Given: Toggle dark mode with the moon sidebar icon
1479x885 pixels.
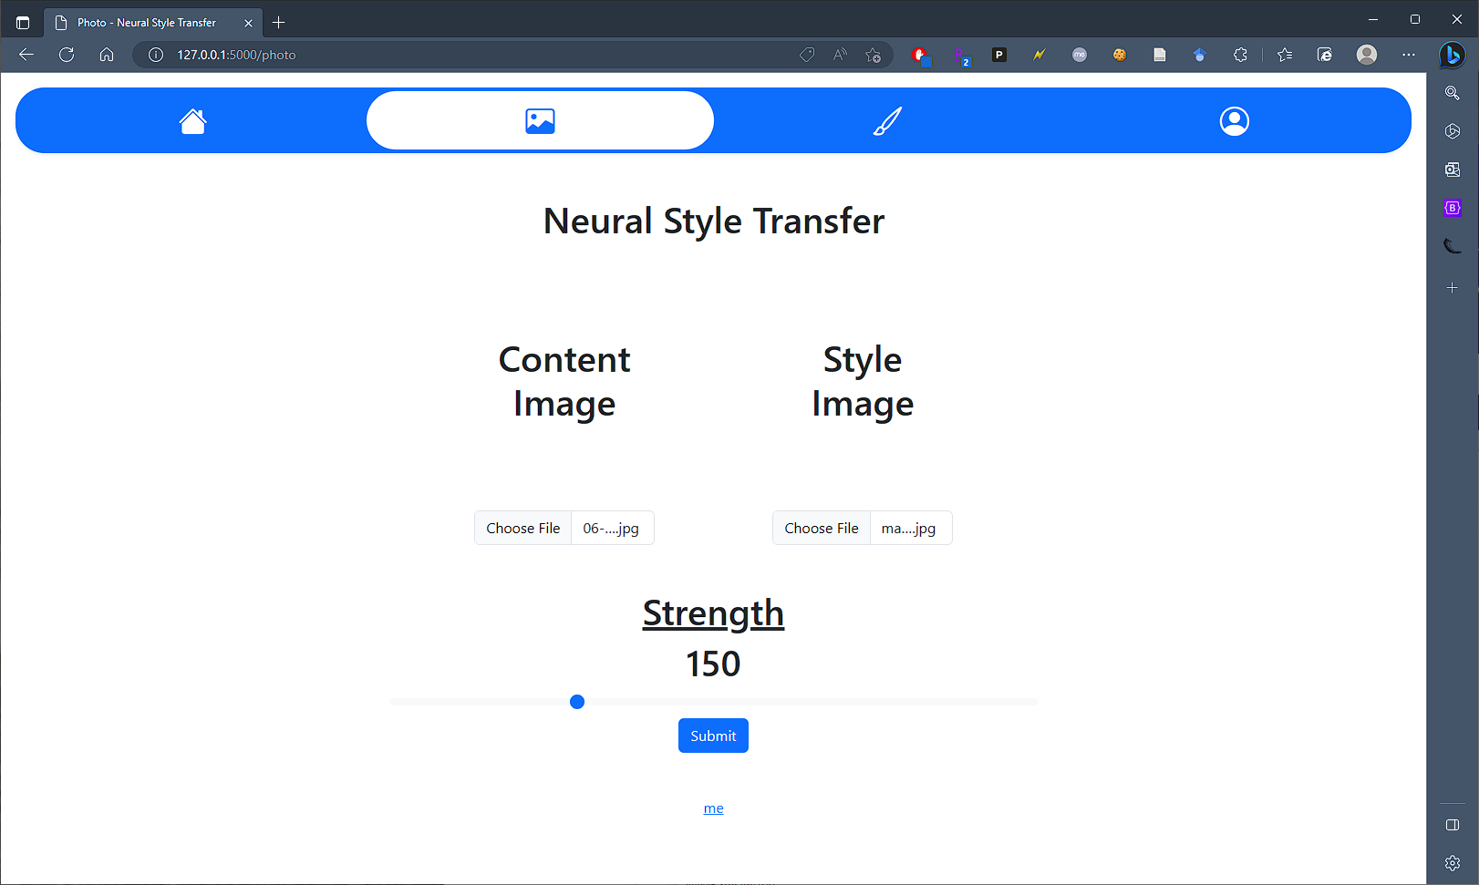Looking at the screenshot, I should point(1452,245).
